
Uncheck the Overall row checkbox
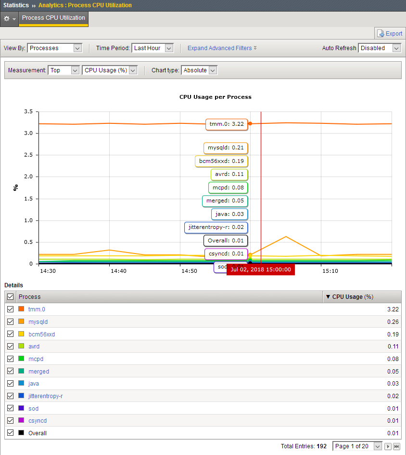11,433
